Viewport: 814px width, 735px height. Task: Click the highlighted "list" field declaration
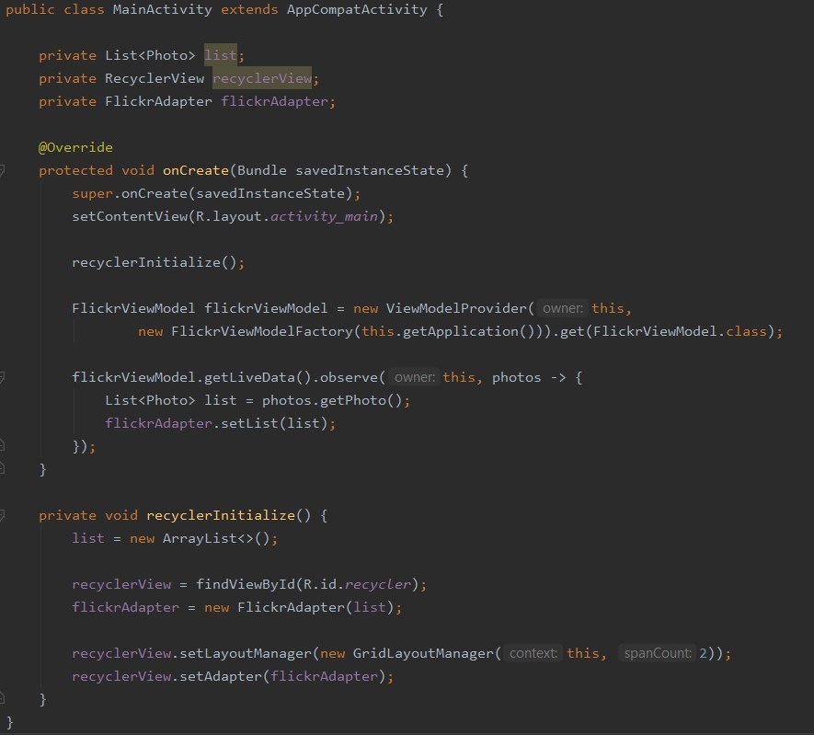220,55
